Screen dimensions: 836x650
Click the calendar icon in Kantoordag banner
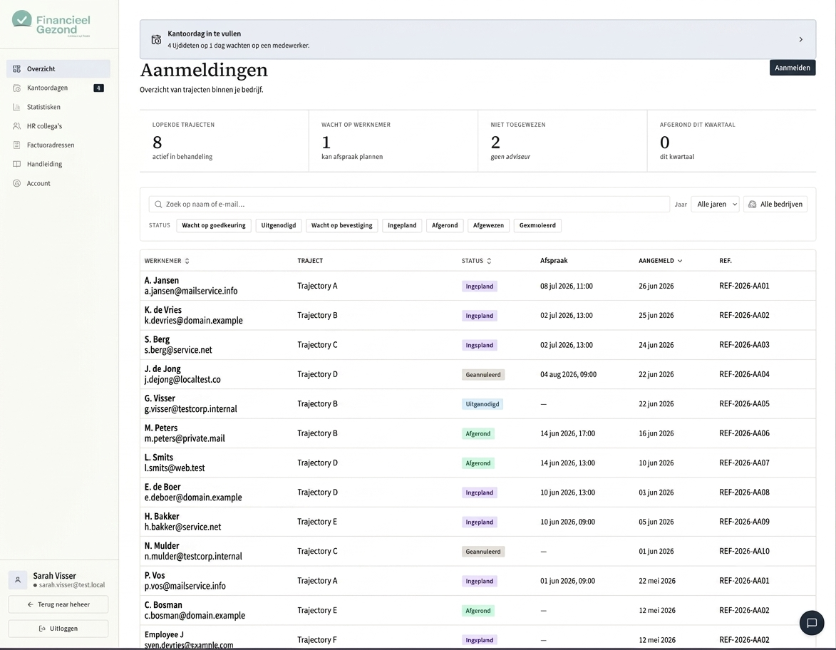click(156, 39)
